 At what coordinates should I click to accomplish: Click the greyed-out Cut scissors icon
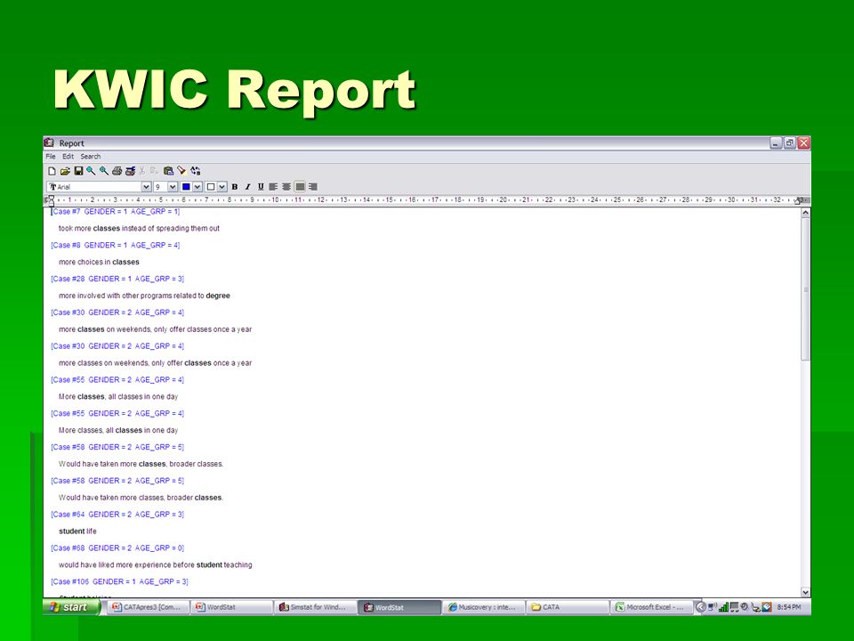click(x=142, y=171)
